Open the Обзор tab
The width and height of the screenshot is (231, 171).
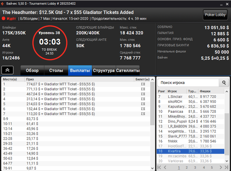click(x=32, y=71)
